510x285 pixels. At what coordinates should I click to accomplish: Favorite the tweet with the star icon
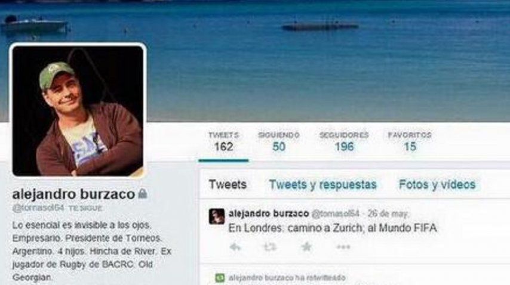tap(306, 247)
